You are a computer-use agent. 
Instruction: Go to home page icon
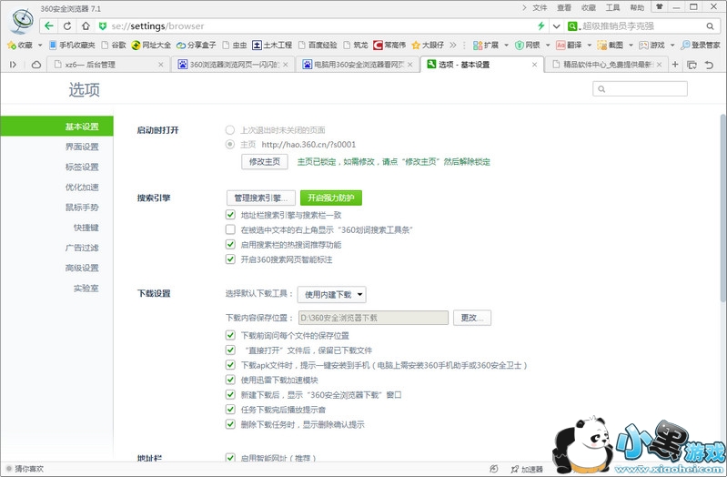pos(86,26)
